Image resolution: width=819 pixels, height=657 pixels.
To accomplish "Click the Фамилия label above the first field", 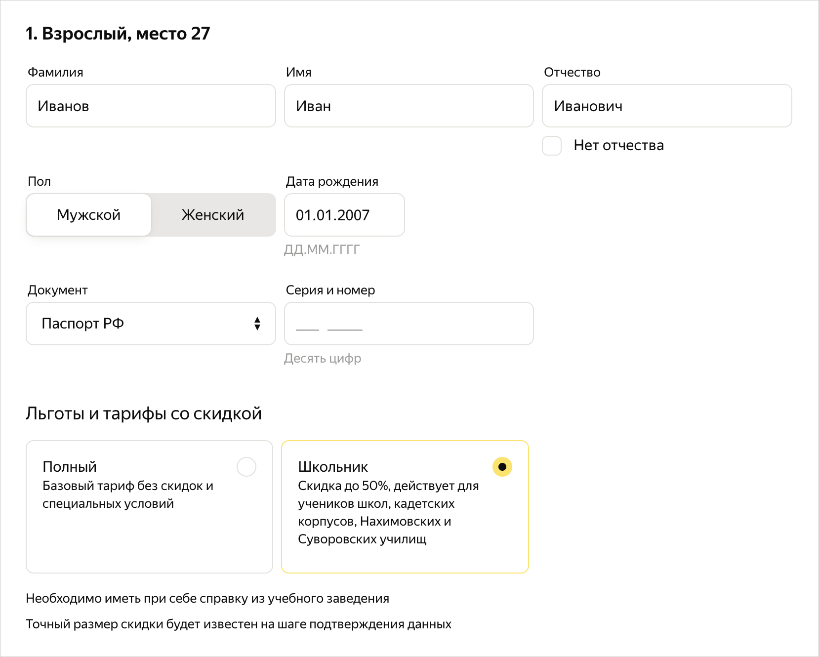I will [x=55, y=73].
